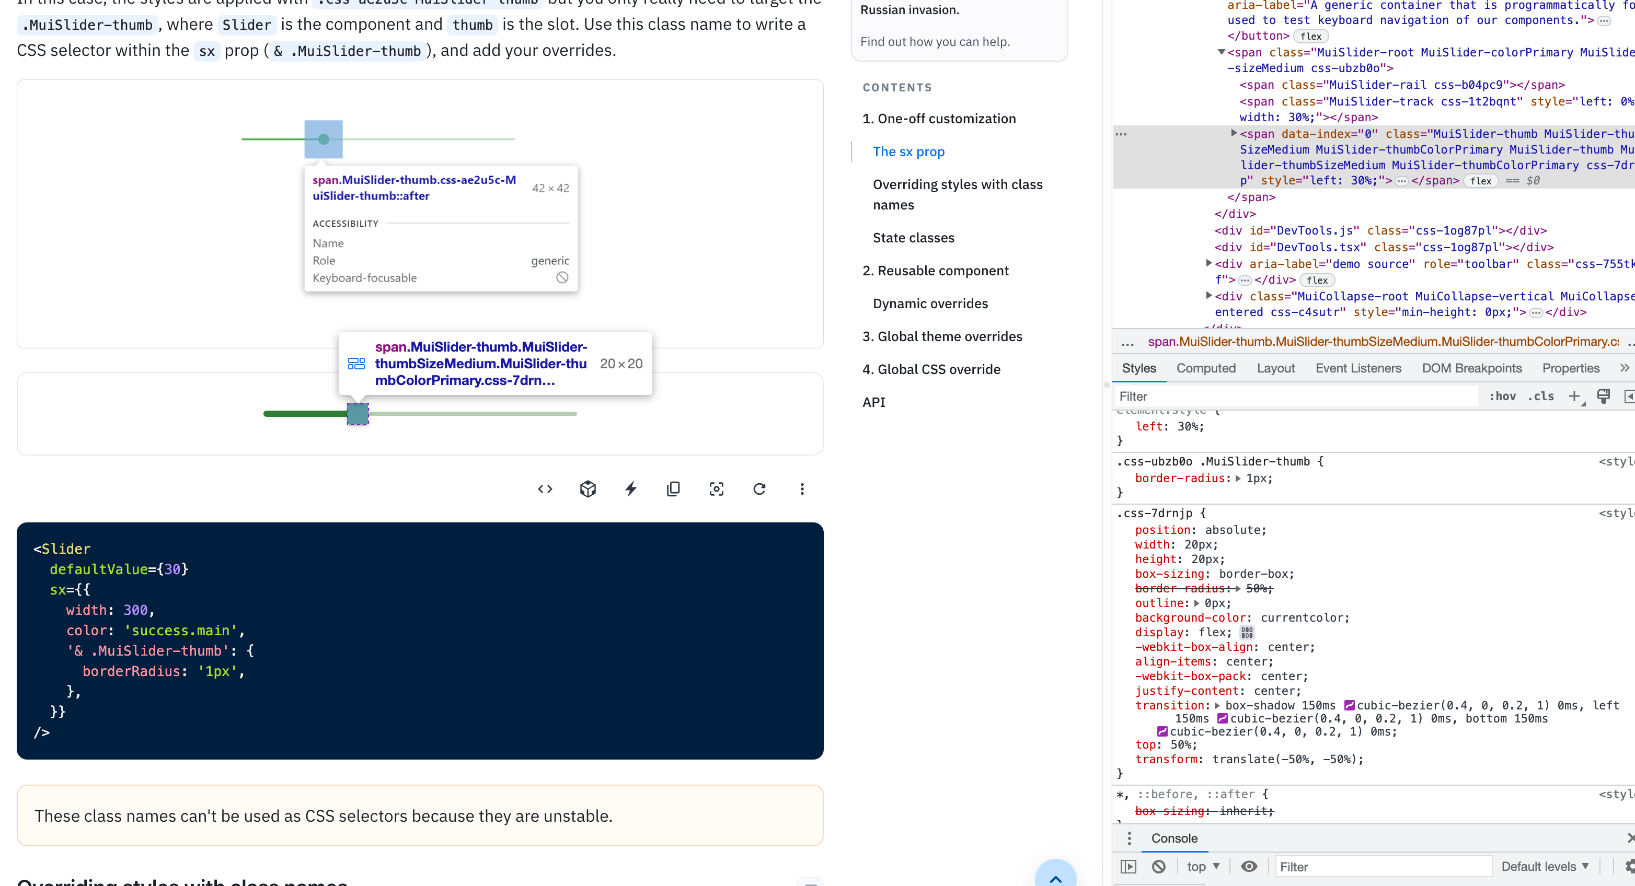Toggle live expression eye icon
This screenshot has height=886, width=1635.
pyautogui.click(x=1248, y=866)
